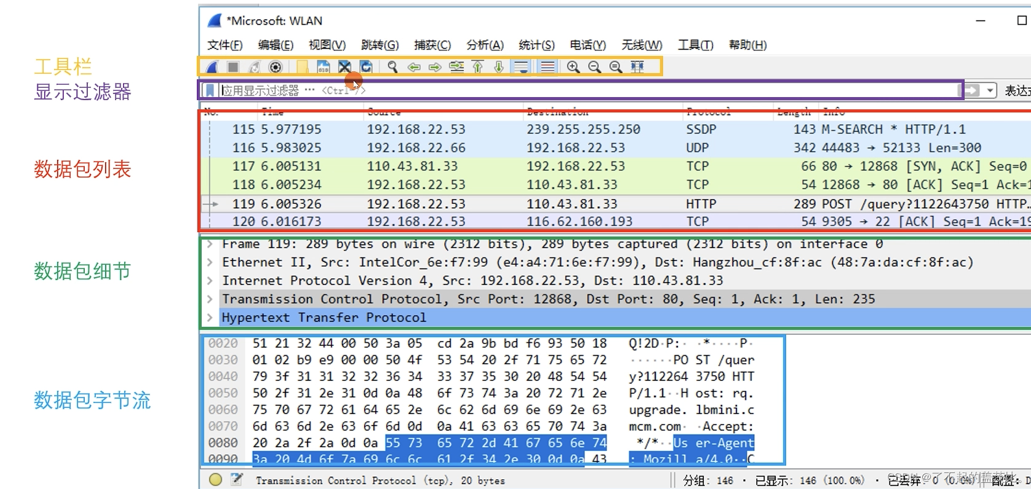Open the 分析(A) menu
1031x489 pixels.
[485, 45]
